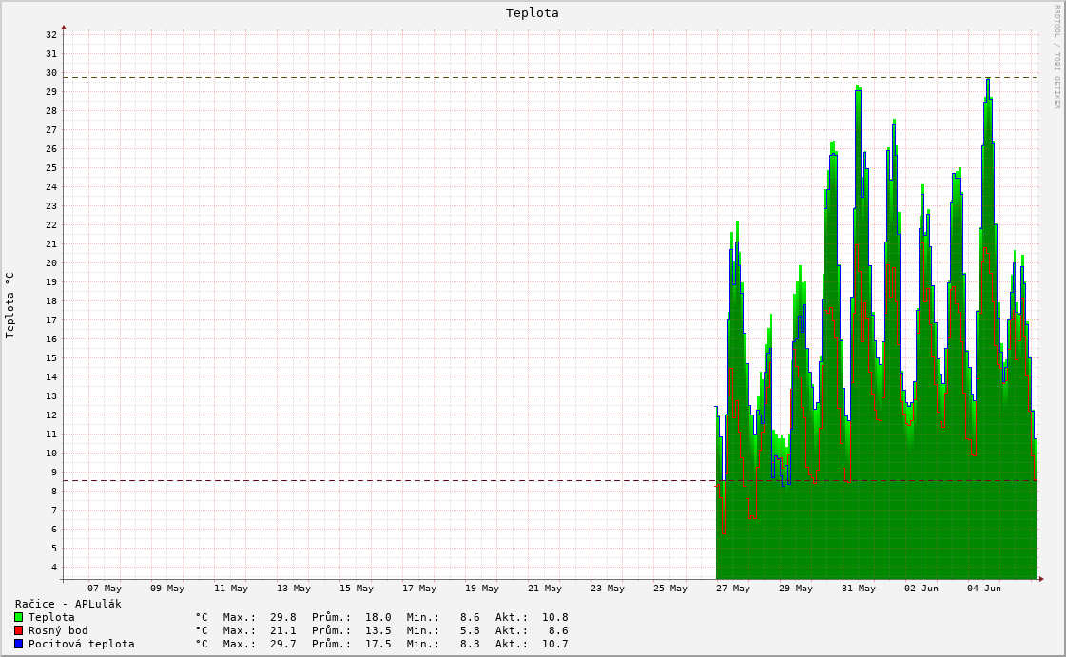Click the Teplota chart title

(x=533, y=13)
